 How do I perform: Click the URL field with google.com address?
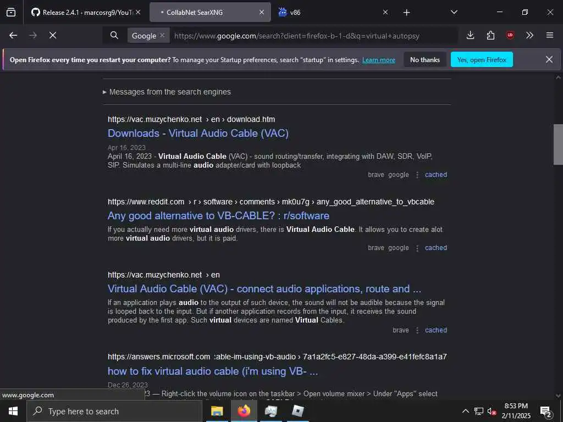tap(314, 36)
